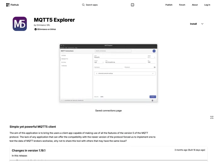Click the fullscreen expand icon
The height and width of the screenshot is (162, 217).
212,117
